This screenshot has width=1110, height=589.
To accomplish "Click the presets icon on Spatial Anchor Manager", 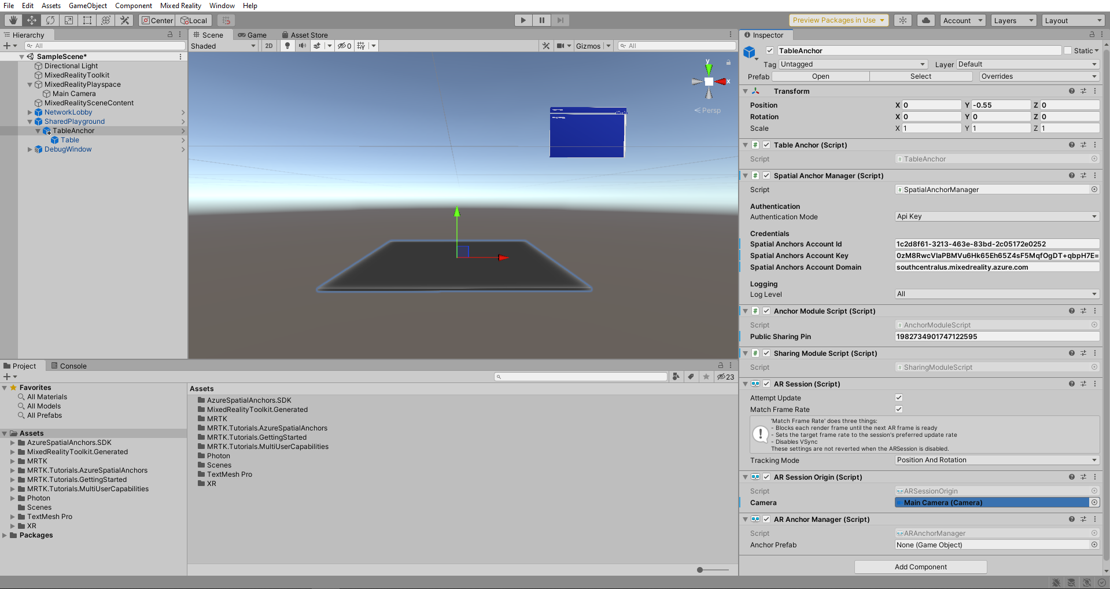I will [x=1083, y=175].
